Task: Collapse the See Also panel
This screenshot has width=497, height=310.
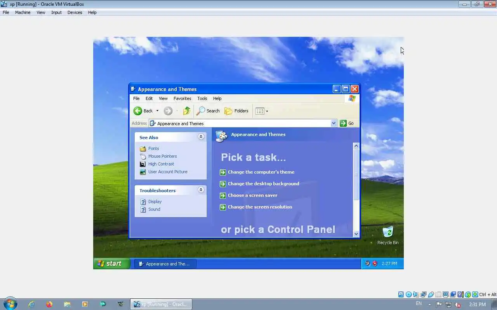Action: 201,137
